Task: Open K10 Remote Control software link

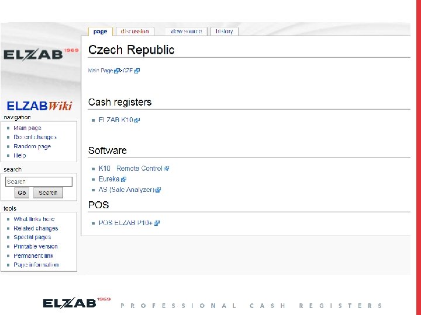Action: (x=130, y=169)
